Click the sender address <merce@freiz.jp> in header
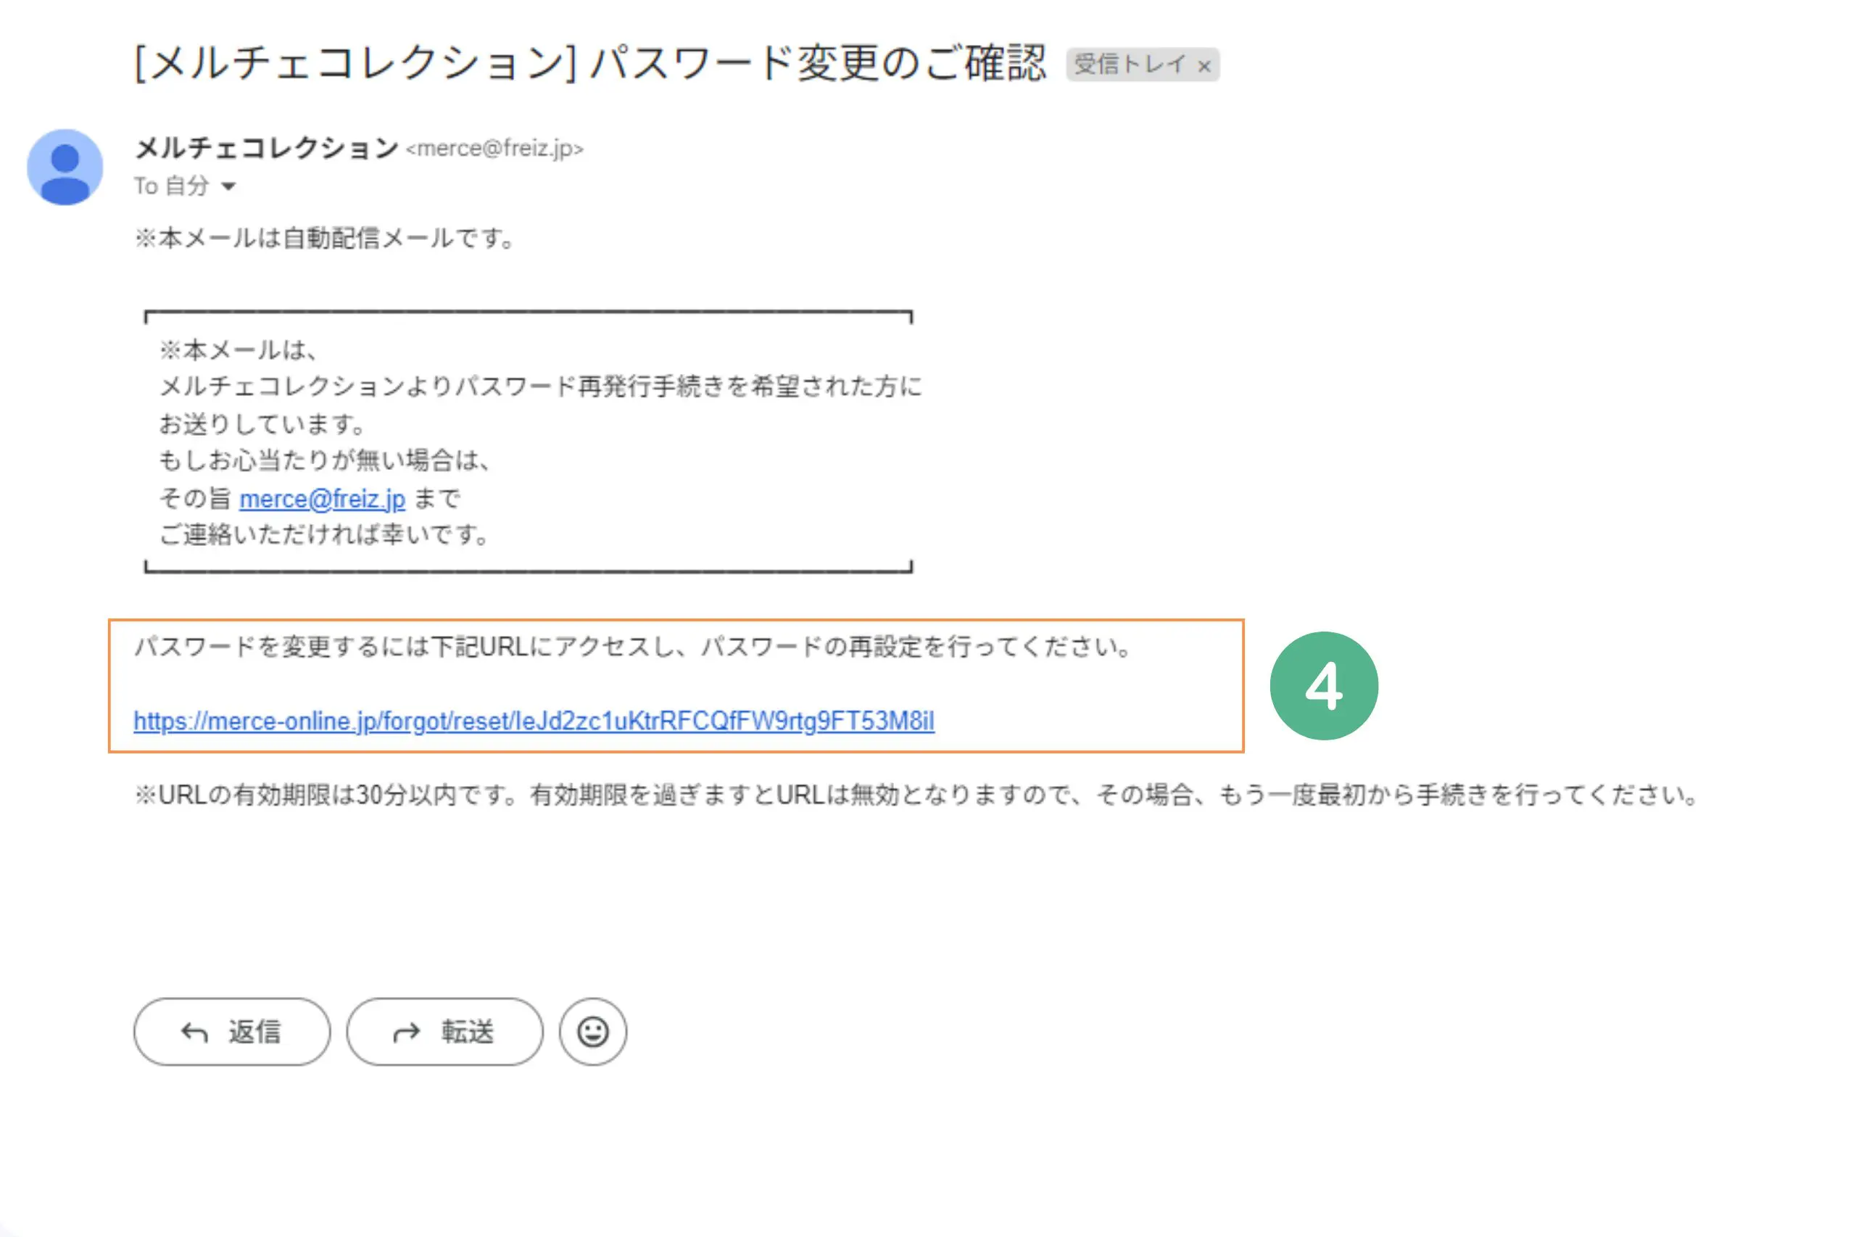The width and height of the screenshot is (1856, 1237). [494, 149]
